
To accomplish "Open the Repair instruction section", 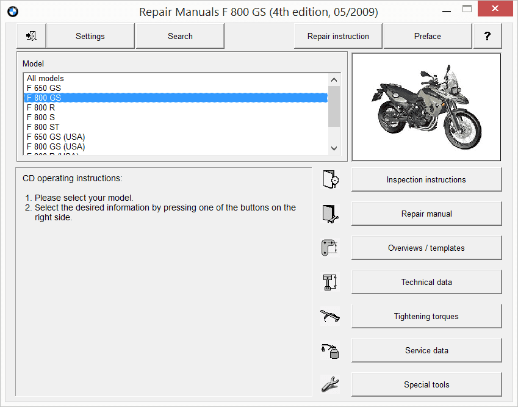I will [338, 37].
